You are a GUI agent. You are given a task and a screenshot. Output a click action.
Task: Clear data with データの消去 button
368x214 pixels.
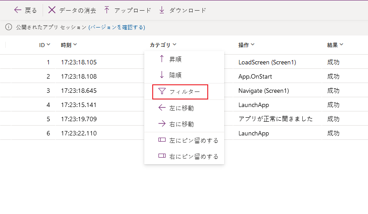pos(72,10)
